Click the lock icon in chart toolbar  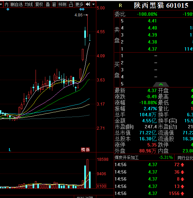point(71,5)
